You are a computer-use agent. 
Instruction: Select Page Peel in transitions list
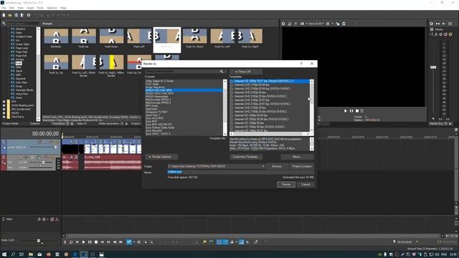(x=21, y=52)
